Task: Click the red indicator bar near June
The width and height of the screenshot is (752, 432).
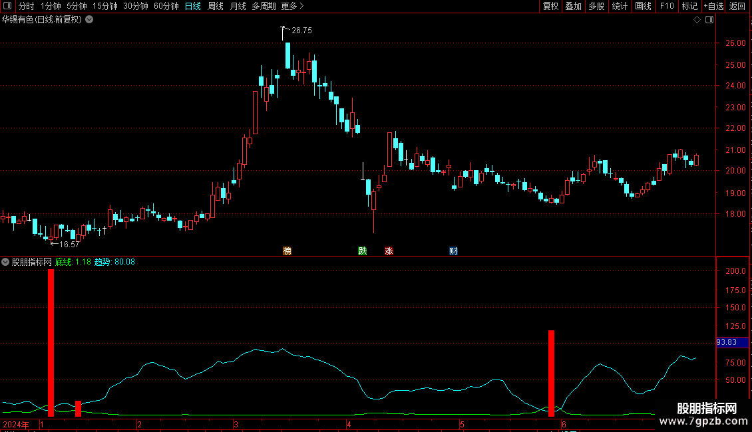Action: coord(552,373)
